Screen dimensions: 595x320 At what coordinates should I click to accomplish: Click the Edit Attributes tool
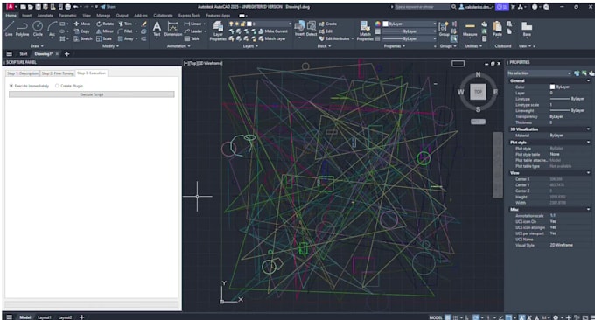pyautogui.click(x=334, y=38)
